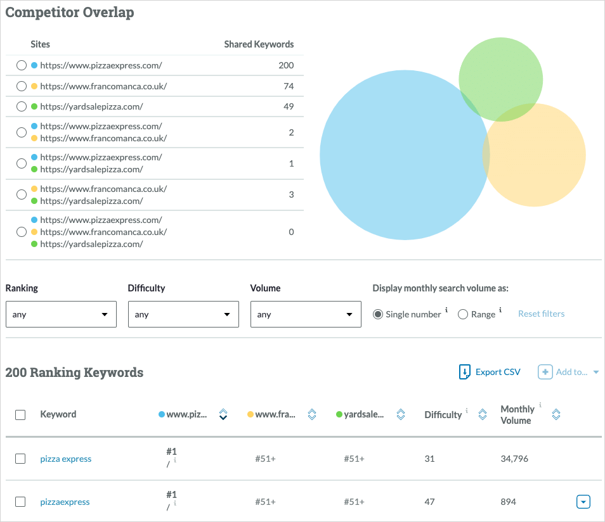Image resolution: width=605 pixels, height=522 pixels.
Task: Open the 'pizzaexpress' keyword link
Action: click(x=65, y=502)
